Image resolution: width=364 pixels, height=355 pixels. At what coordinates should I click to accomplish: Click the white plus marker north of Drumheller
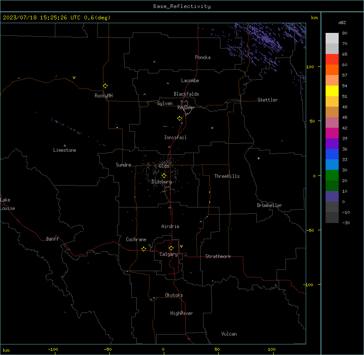pos(258,158)
